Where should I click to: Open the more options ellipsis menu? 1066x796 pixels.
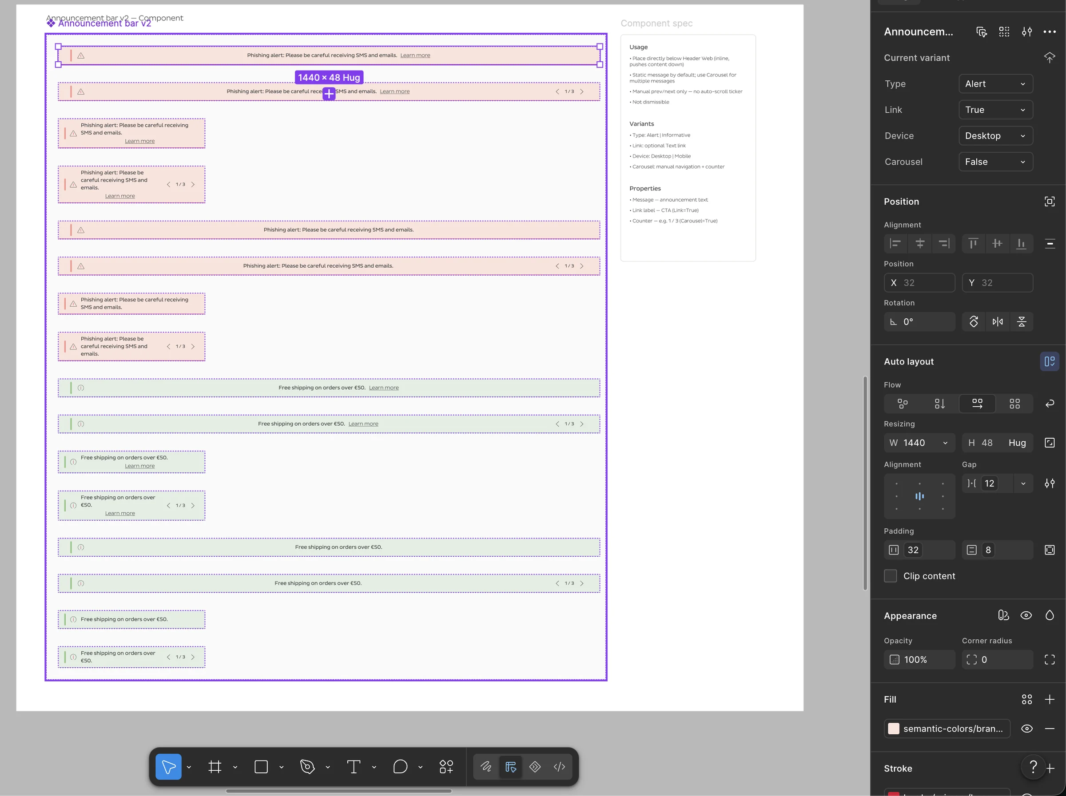1050,32
